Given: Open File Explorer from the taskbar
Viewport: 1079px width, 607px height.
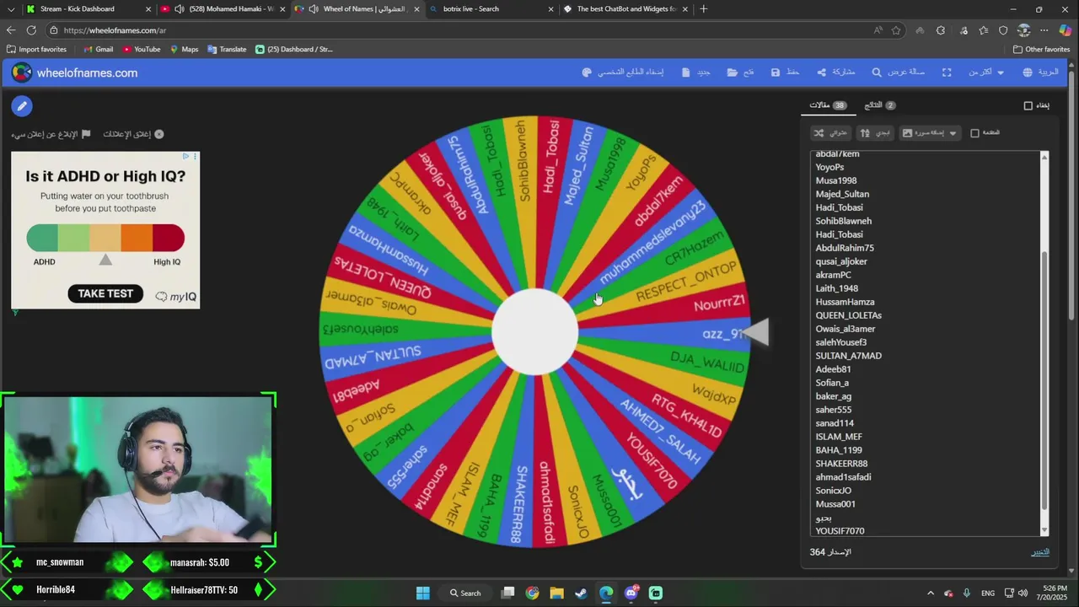Looking at the screenshot, I should click(556, 593).
